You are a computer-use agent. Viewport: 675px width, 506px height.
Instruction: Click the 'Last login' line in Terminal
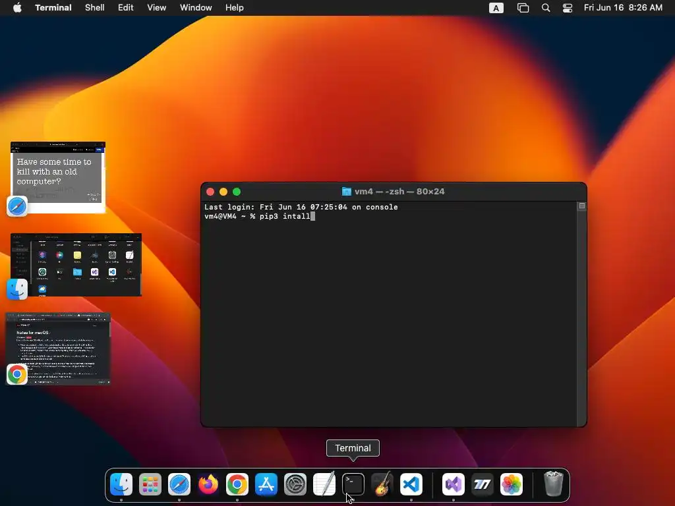pos(301,207)
